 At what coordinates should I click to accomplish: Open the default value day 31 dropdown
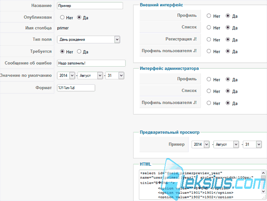pyautogui.click(x=115, y=76)
